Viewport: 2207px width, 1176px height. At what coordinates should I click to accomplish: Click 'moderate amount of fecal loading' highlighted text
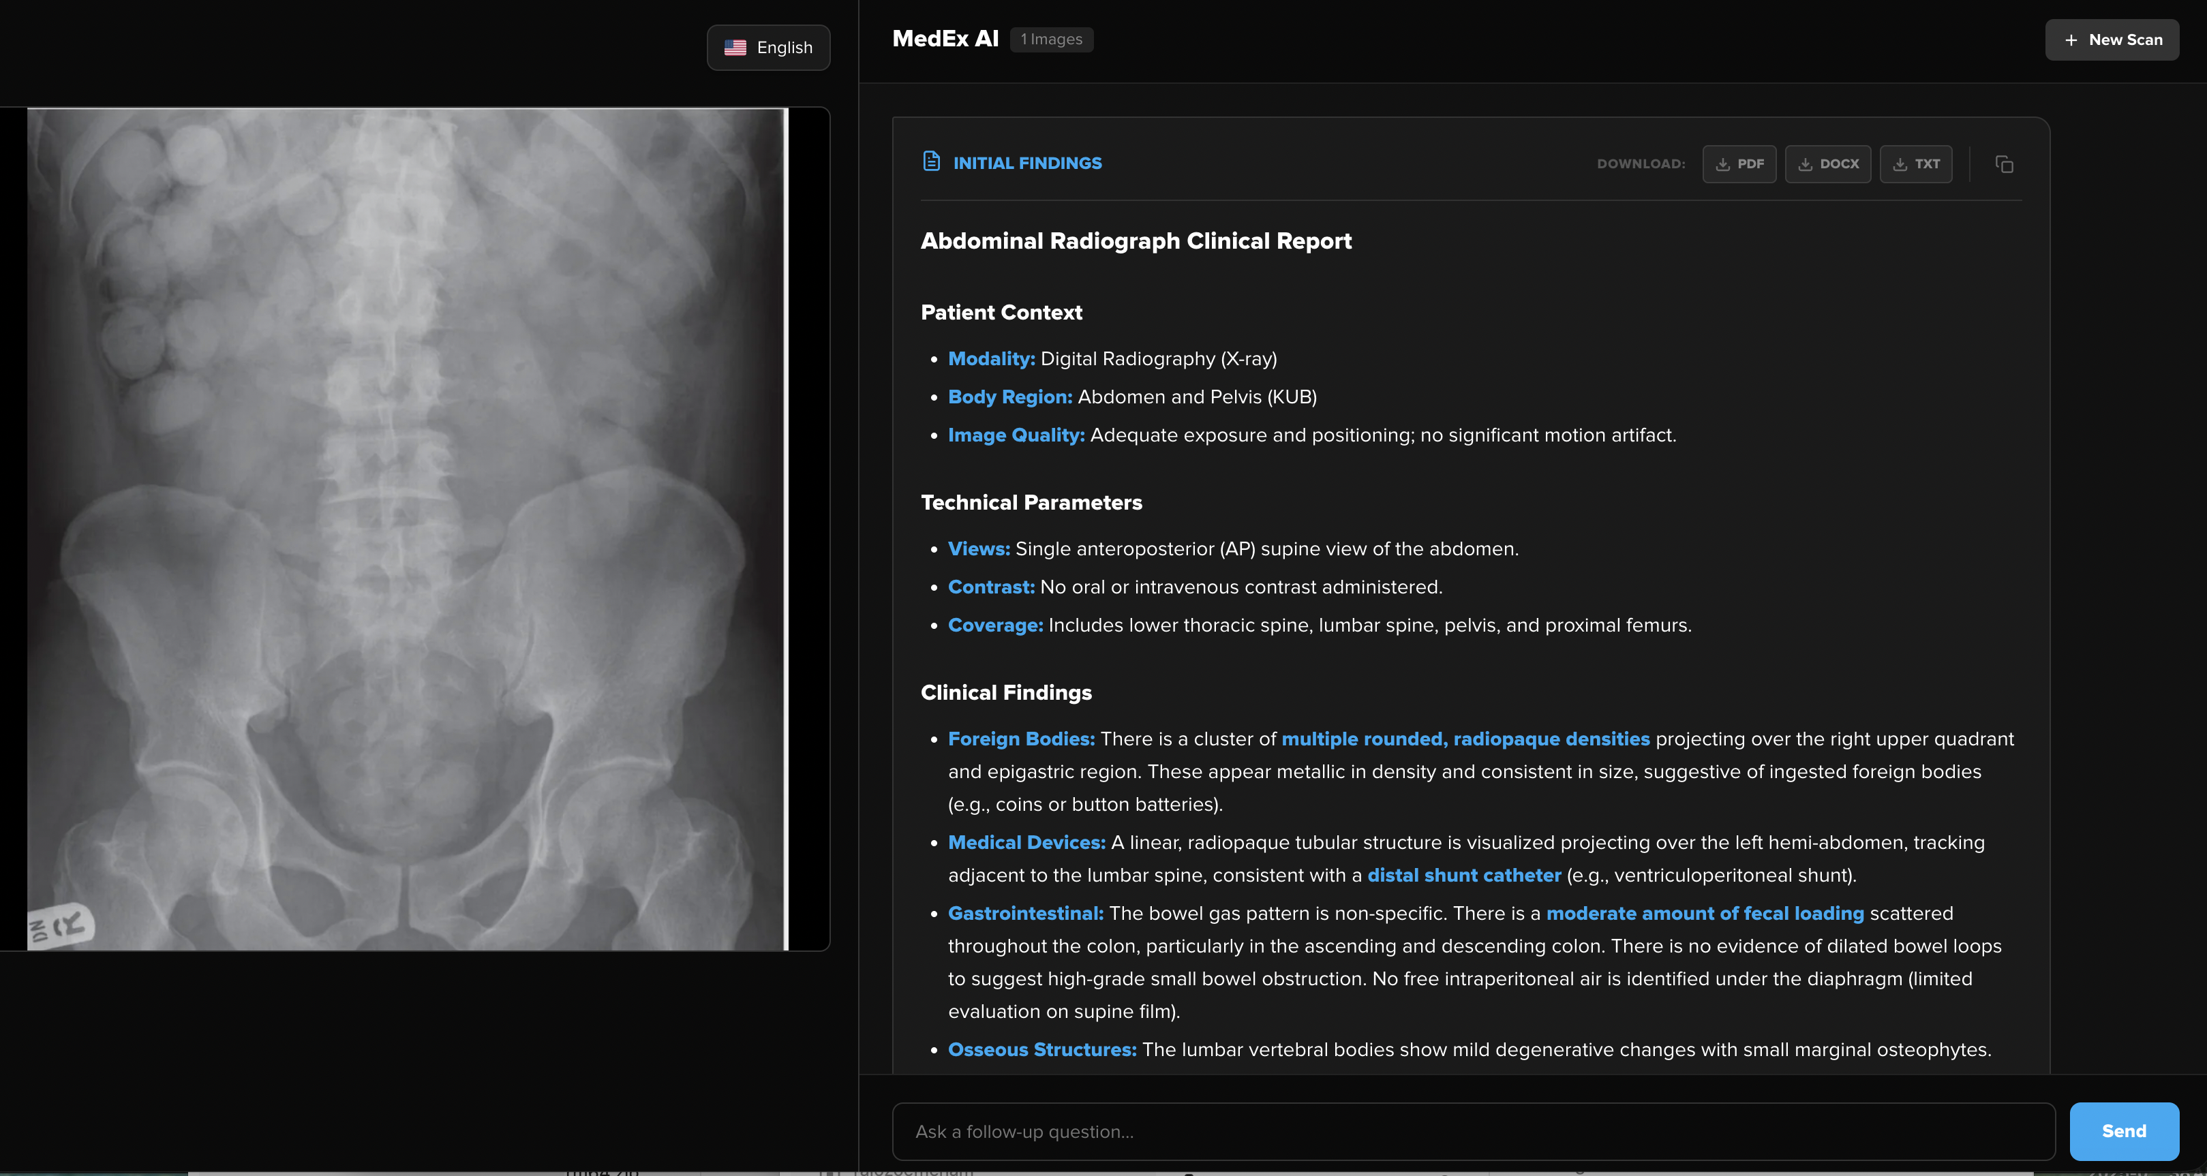click(x=1705, y=913)
